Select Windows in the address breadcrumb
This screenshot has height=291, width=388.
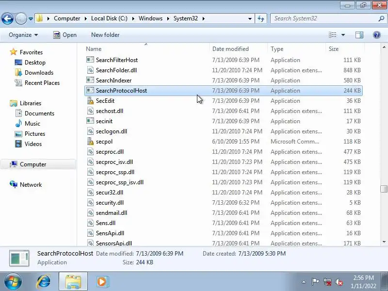(x=150, y=18)
